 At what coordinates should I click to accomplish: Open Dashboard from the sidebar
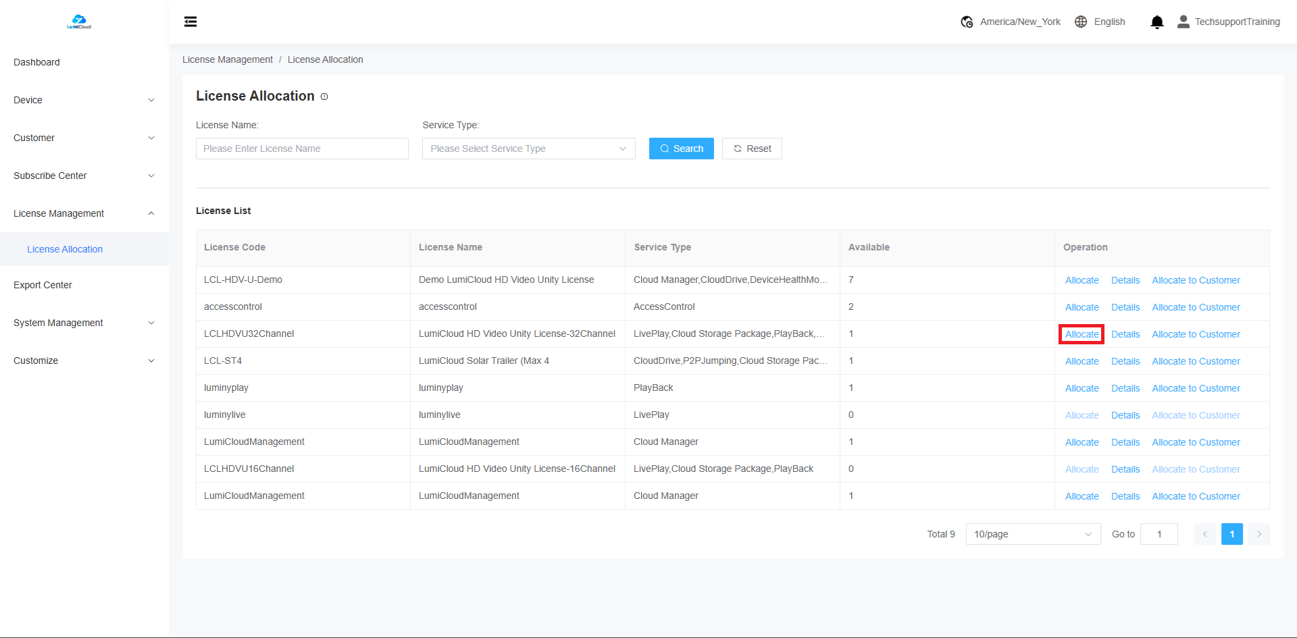click(x=36, y=62)
